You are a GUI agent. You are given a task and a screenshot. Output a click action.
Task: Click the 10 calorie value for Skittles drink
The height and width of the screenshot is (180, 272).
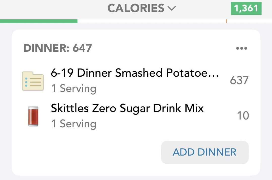(x=243, y=115)
